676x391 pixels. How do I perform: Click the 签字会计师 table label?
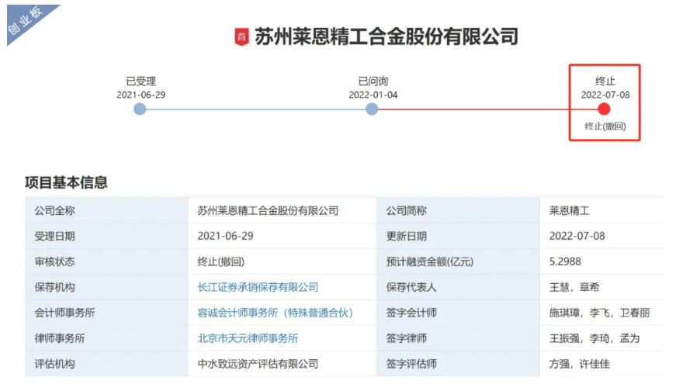click(411, 313)
